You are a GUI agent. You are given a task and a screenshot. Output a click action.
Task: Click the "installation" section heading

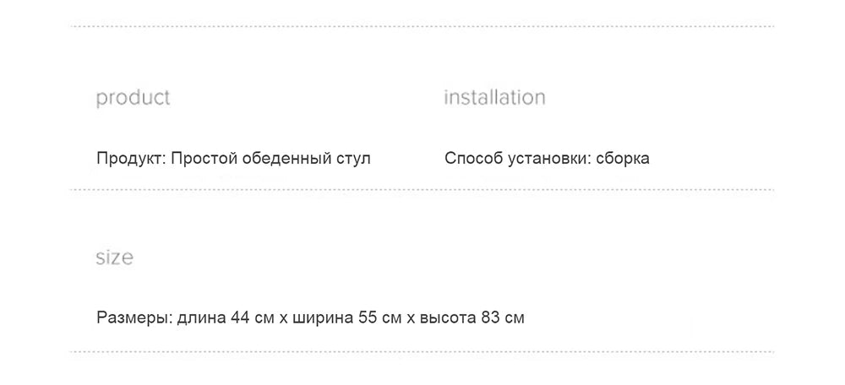coord(494,97)
